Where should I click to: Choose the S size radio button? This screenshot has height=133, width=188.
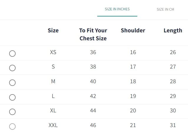[x=12, y=68]
